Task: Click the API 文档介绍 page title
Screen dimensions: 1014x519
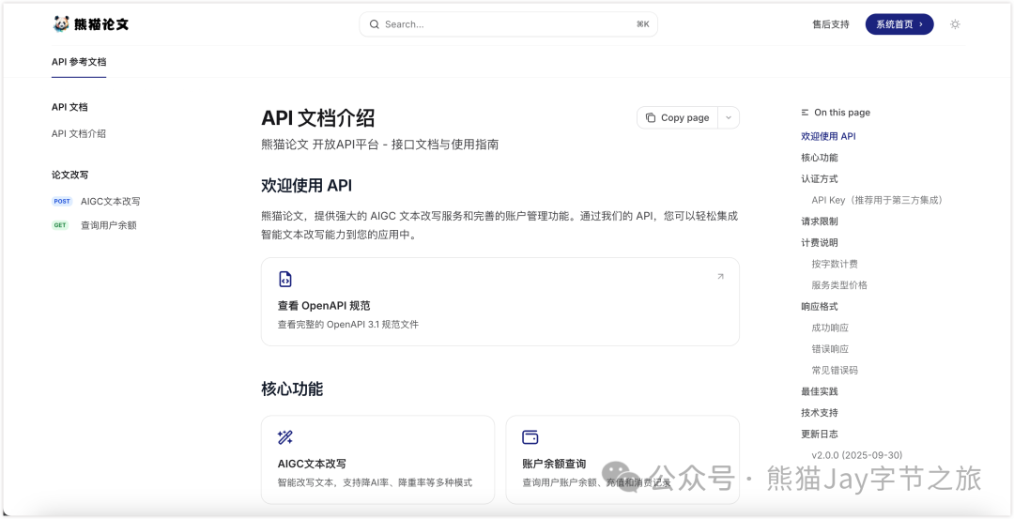Action: (x=317, y=118)
